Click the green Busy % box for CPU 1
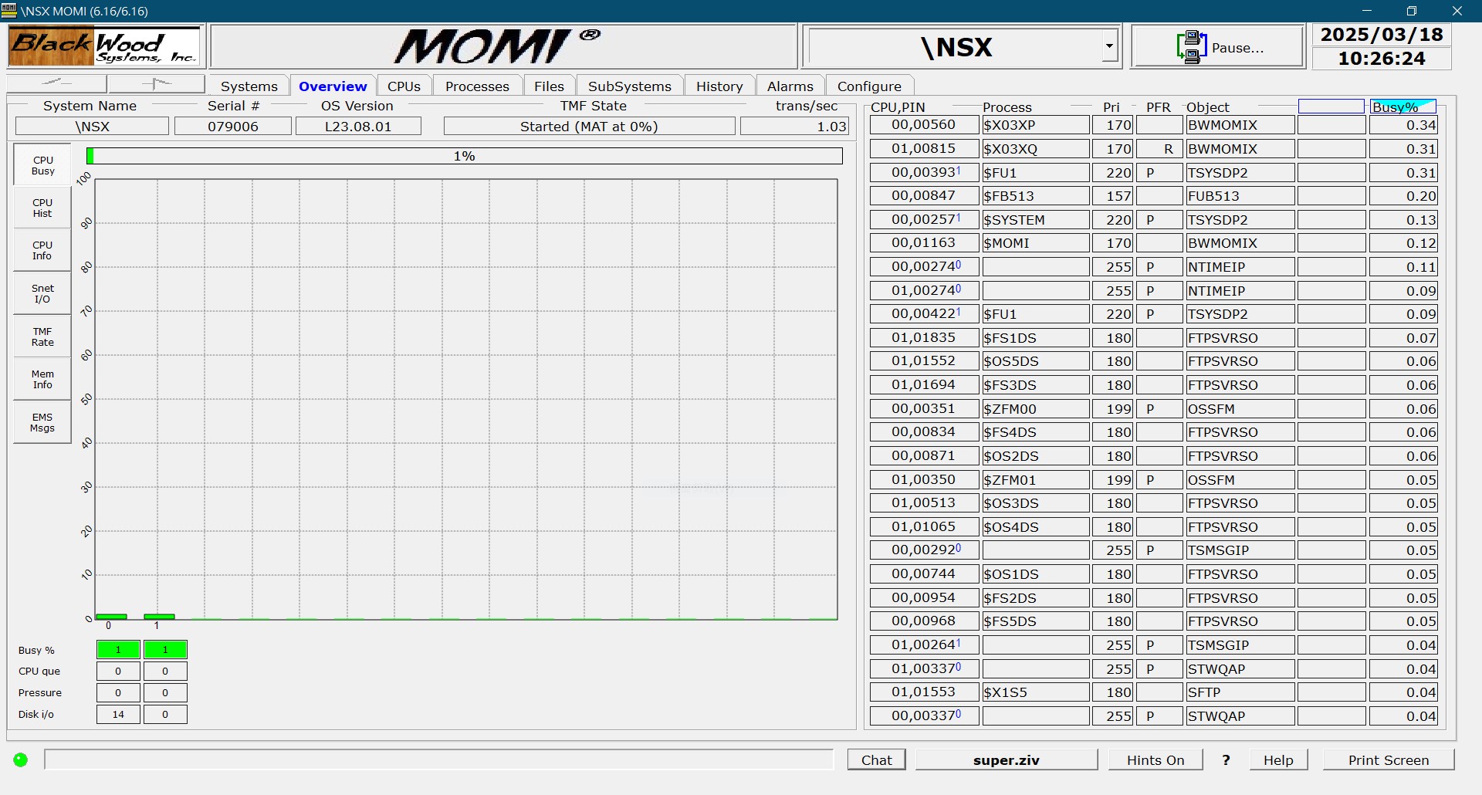 coord(165,650)
